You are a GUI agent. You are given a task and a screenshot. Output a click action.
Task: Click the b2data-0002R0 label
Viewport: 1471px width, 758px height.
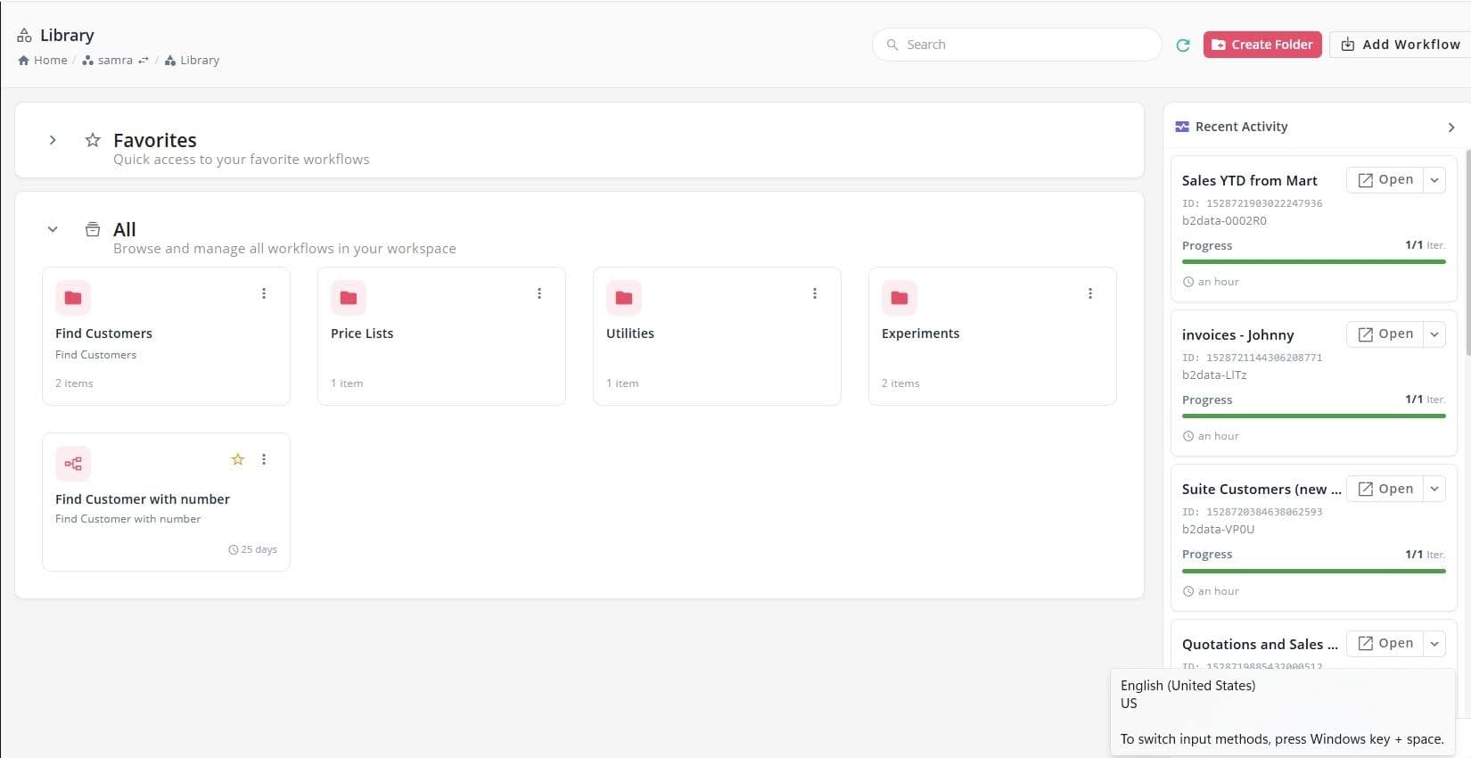[x=1224, y=221]
